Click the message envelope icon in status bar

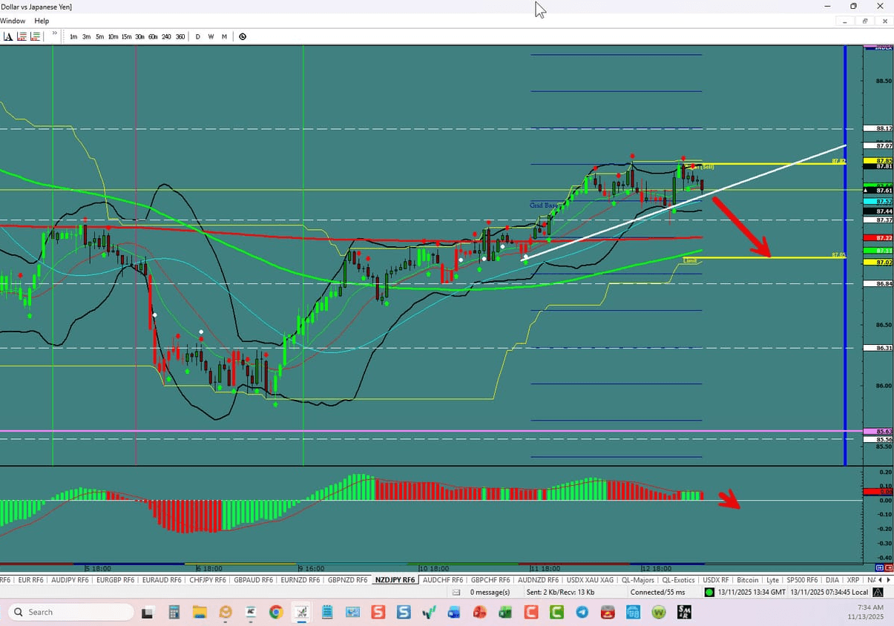(456, 592)
